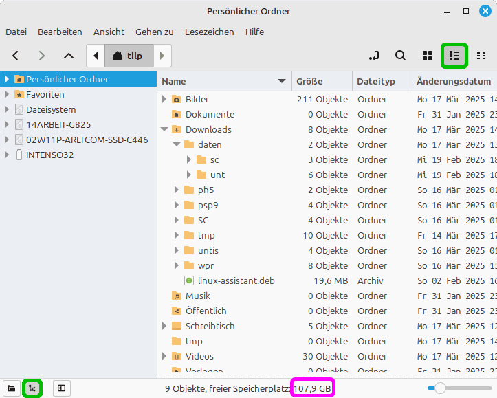Show places in the sidebar
Screen dimensions: 497x398
pos(11,388)
